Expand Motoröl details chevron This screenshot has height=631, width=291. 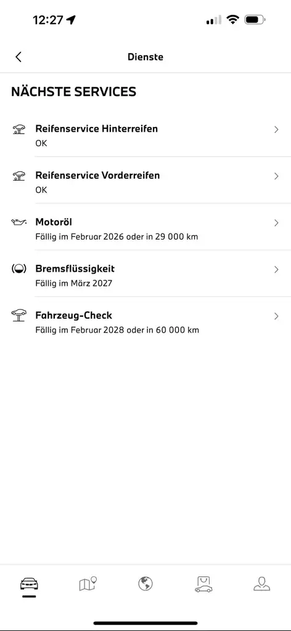(276, 223)
